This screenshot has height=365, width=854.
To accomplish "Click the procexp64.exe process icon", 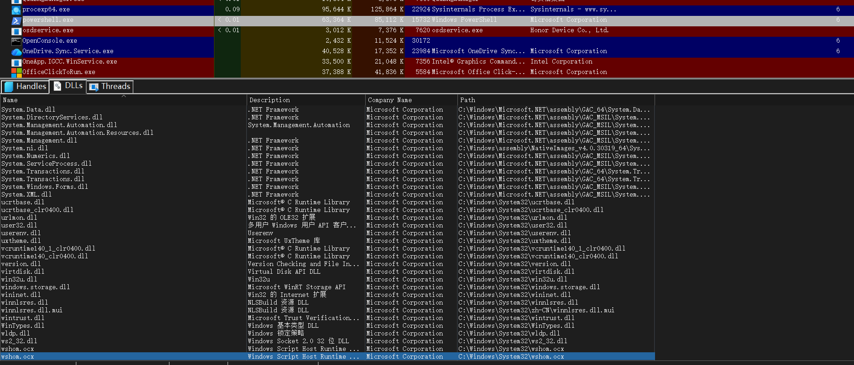I will 16,10.
